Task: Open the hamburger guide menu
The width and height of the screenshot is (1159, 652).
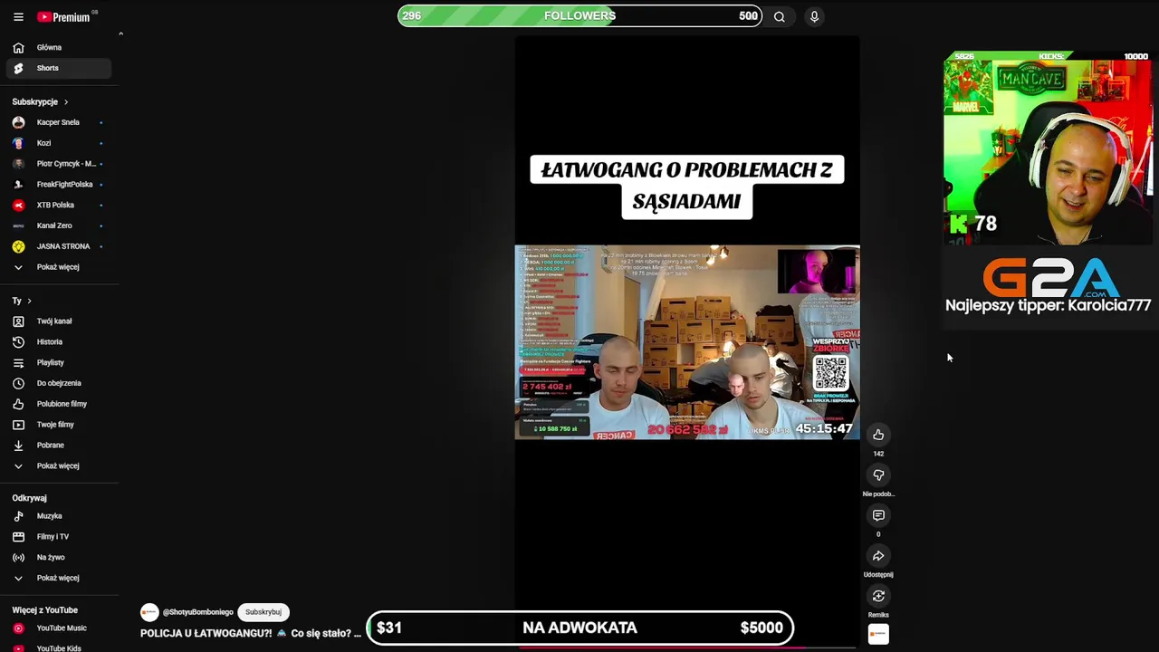Action: tap(18, 17)
